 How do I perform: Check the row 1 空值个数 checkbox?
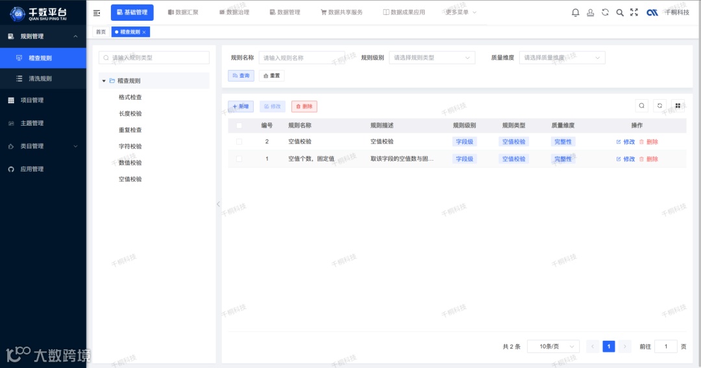pyautogui.click(x=239, y=159)
